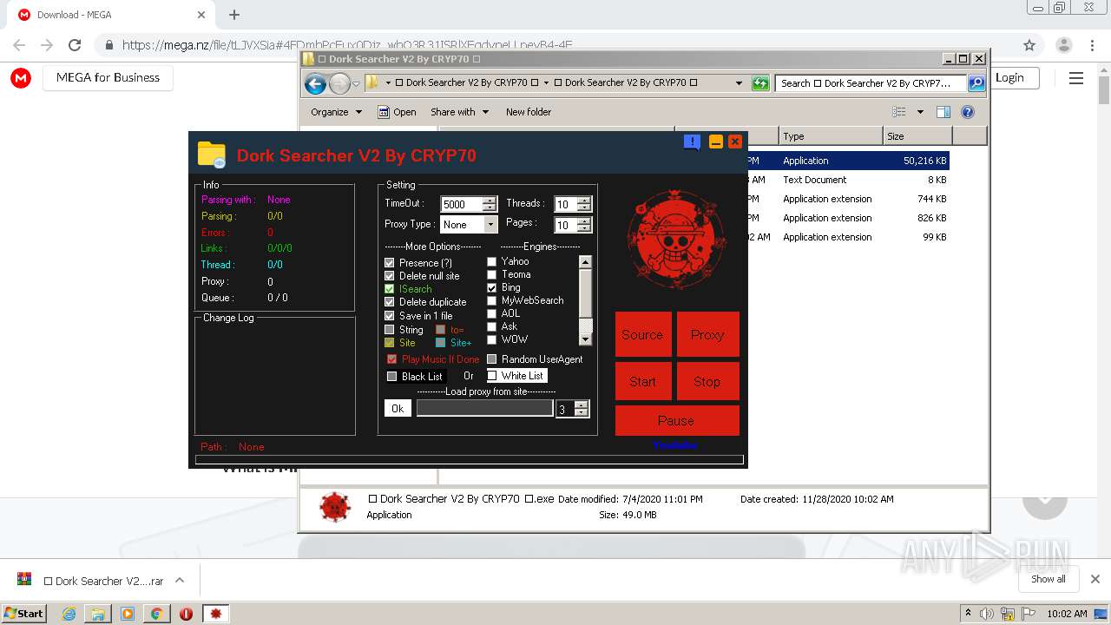Pause the search with the Pause button
1111x625 pixels.
676,420
